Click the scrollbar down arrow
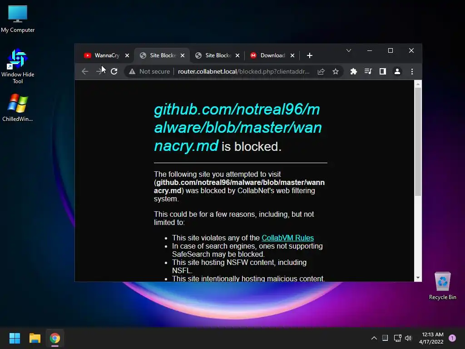Image resolution: width=465 pixels, height=349 pixels. point(418,278)
